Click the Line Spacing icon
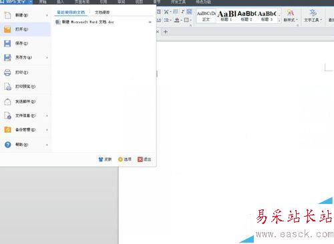This screenshot has height=244, width=334. (166, 20)
